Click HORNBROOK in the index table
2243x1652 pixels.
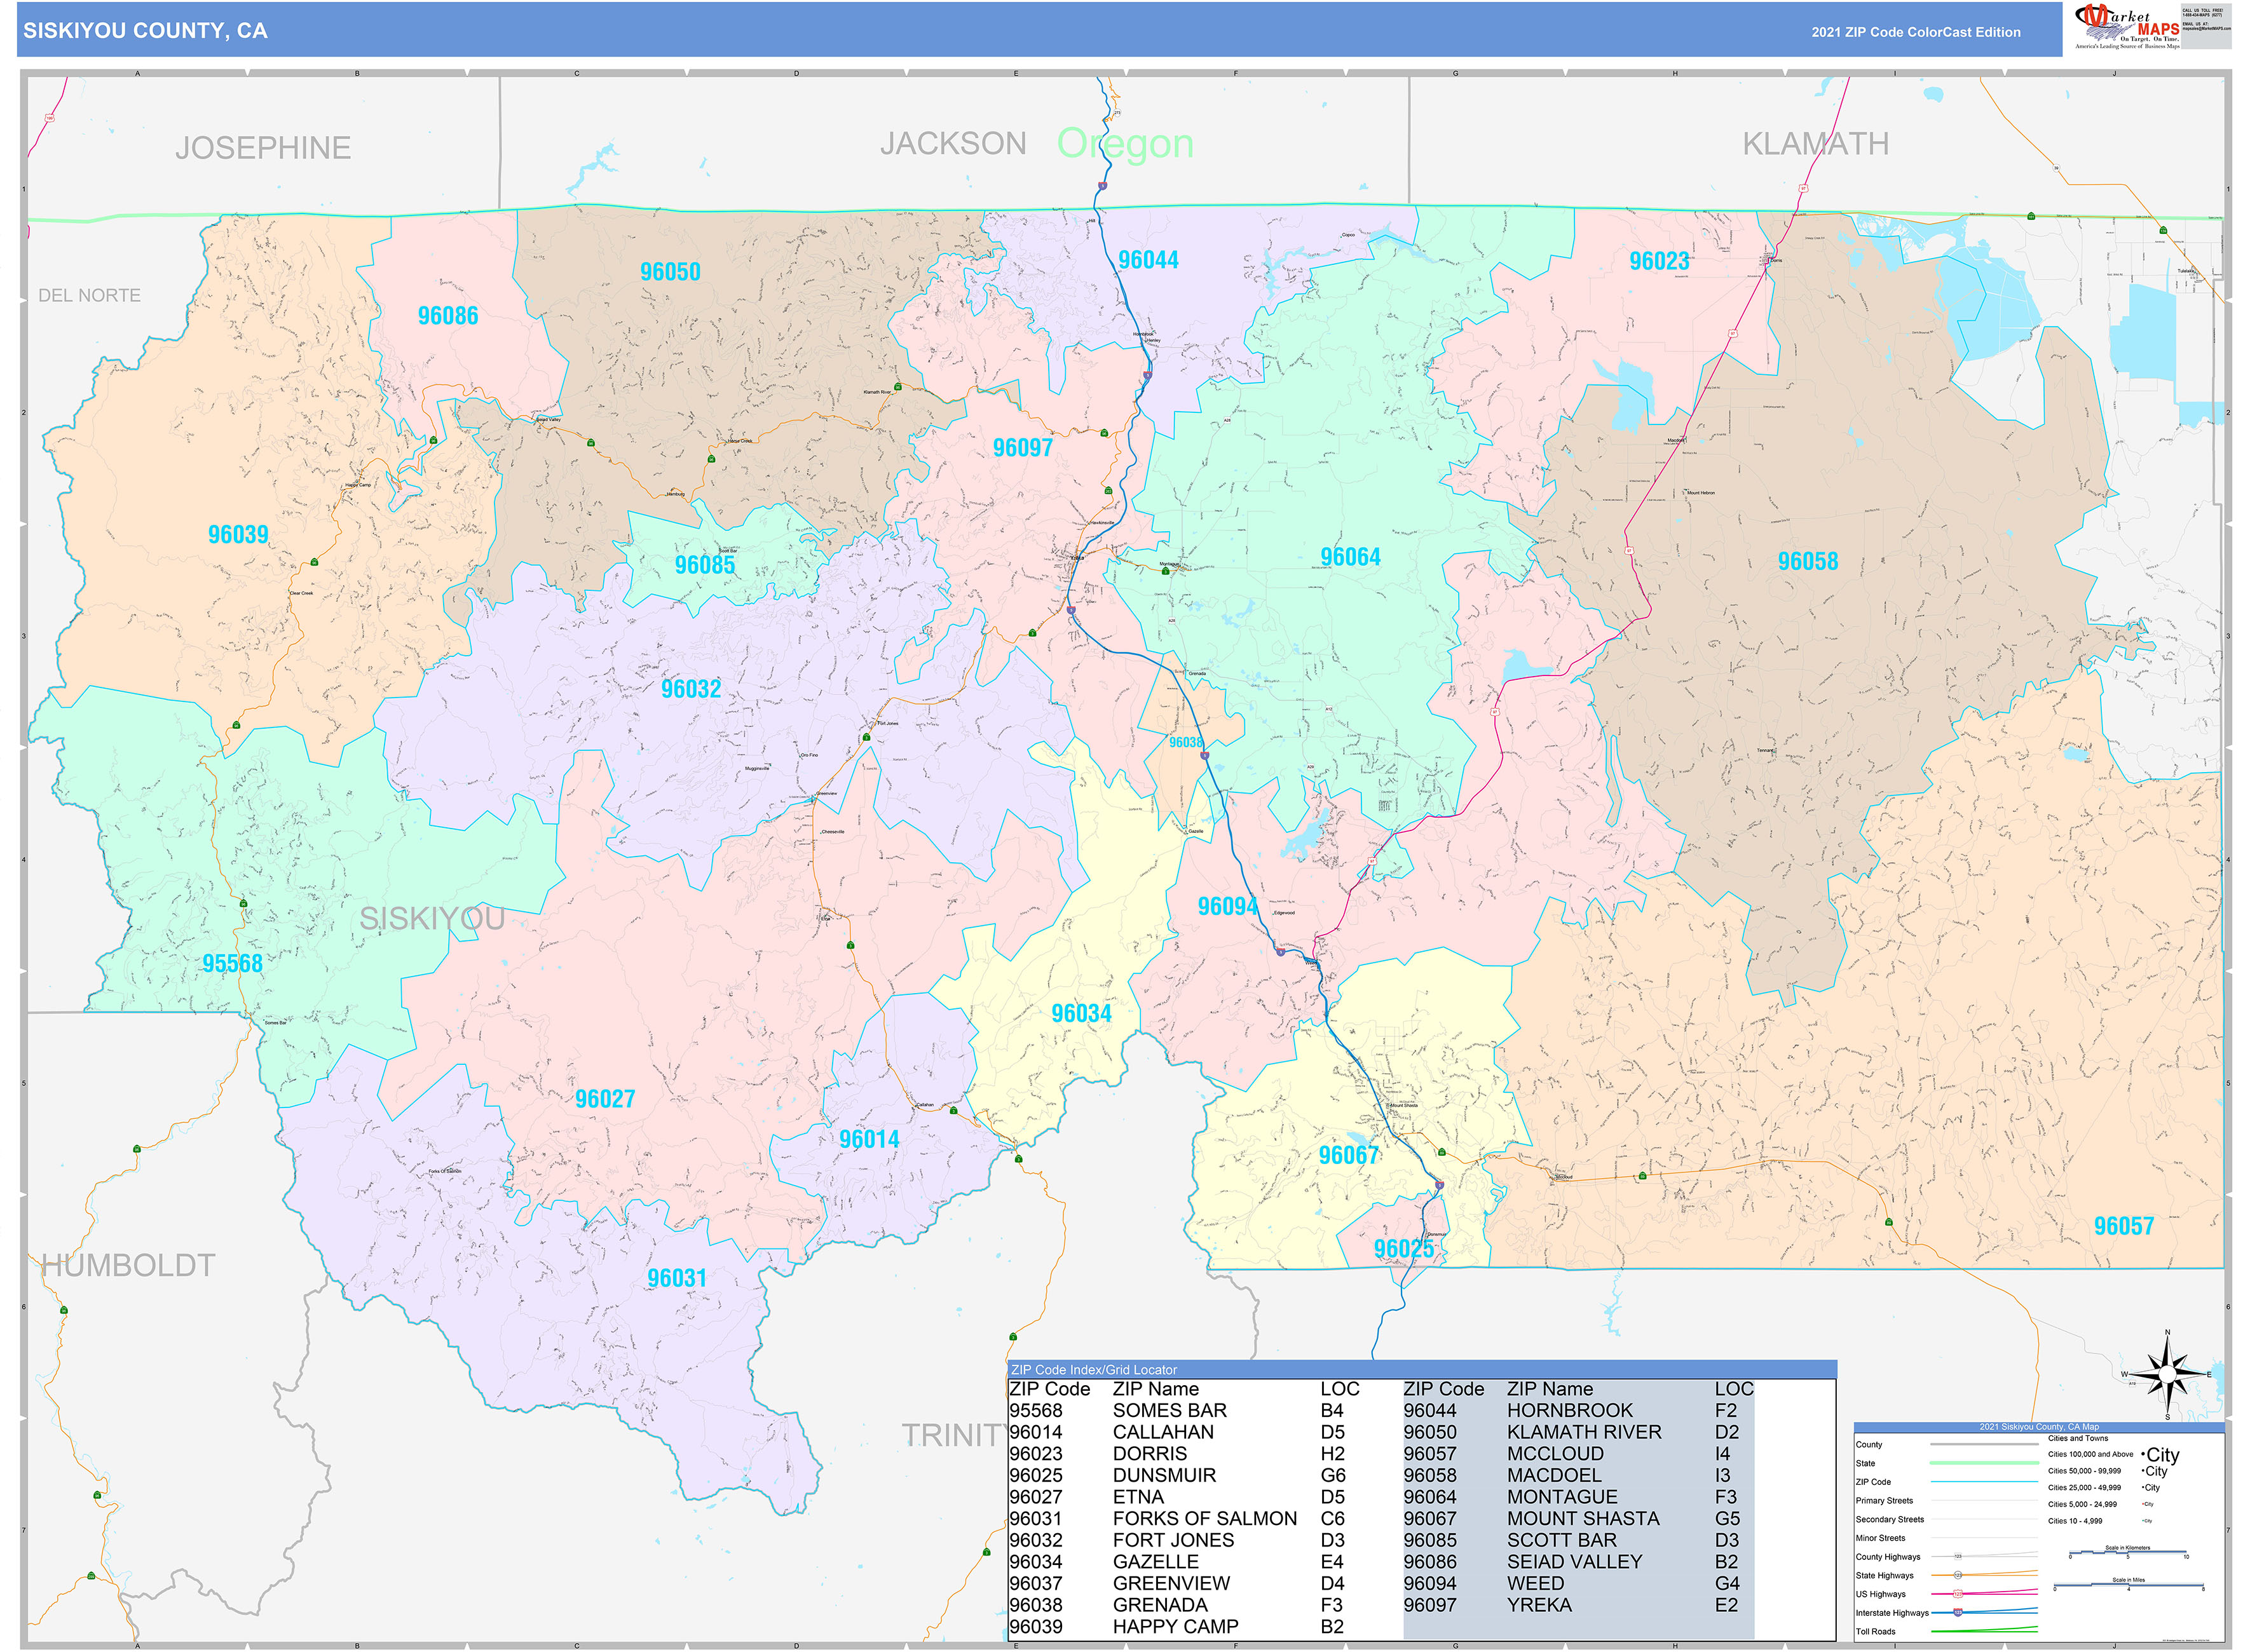[x=1570, y=1410]
